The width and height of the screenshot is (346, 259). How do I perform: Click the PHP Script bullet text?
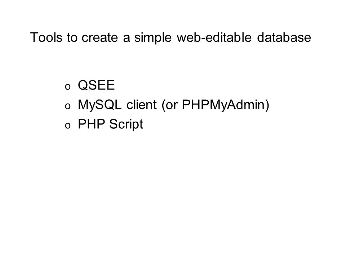coord(110,124)
